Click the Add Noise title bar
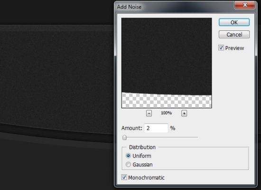 [x=175, y=7]
